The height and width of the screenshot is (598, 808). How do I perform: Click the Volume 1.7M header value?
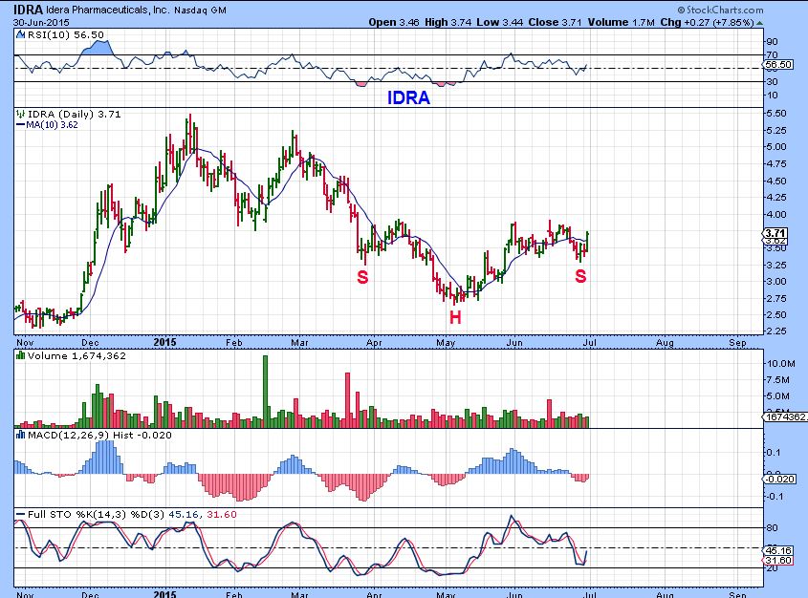[622, 22]
